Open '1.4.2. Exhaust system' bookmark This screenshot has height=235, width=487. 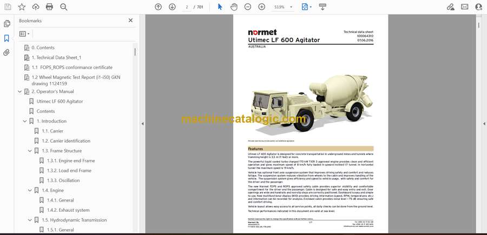[68, 210]
